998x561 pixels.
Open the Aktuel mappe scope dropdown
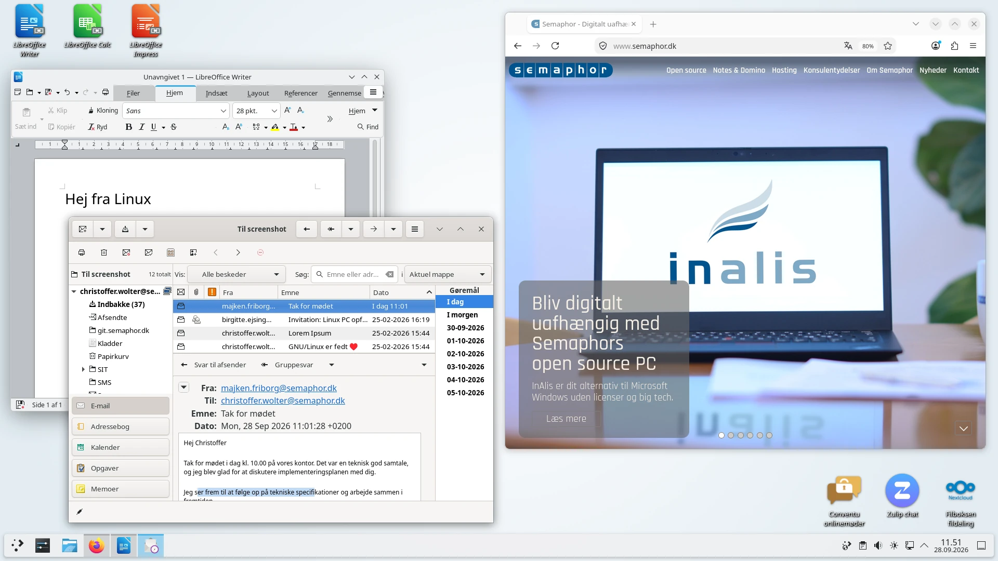(x=448, y=274)
